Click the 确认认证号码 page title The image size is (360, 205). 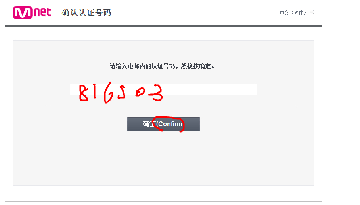[86, 13]
